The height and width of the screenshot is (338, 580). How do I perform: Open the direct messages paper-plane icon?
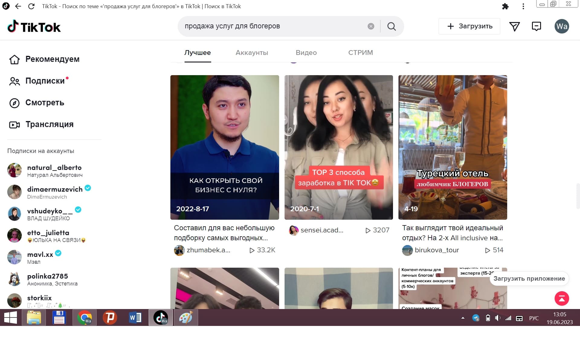point(514,26)
